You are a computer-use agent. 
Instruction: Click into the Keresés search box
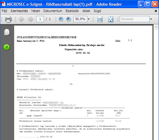click(135, 19)
